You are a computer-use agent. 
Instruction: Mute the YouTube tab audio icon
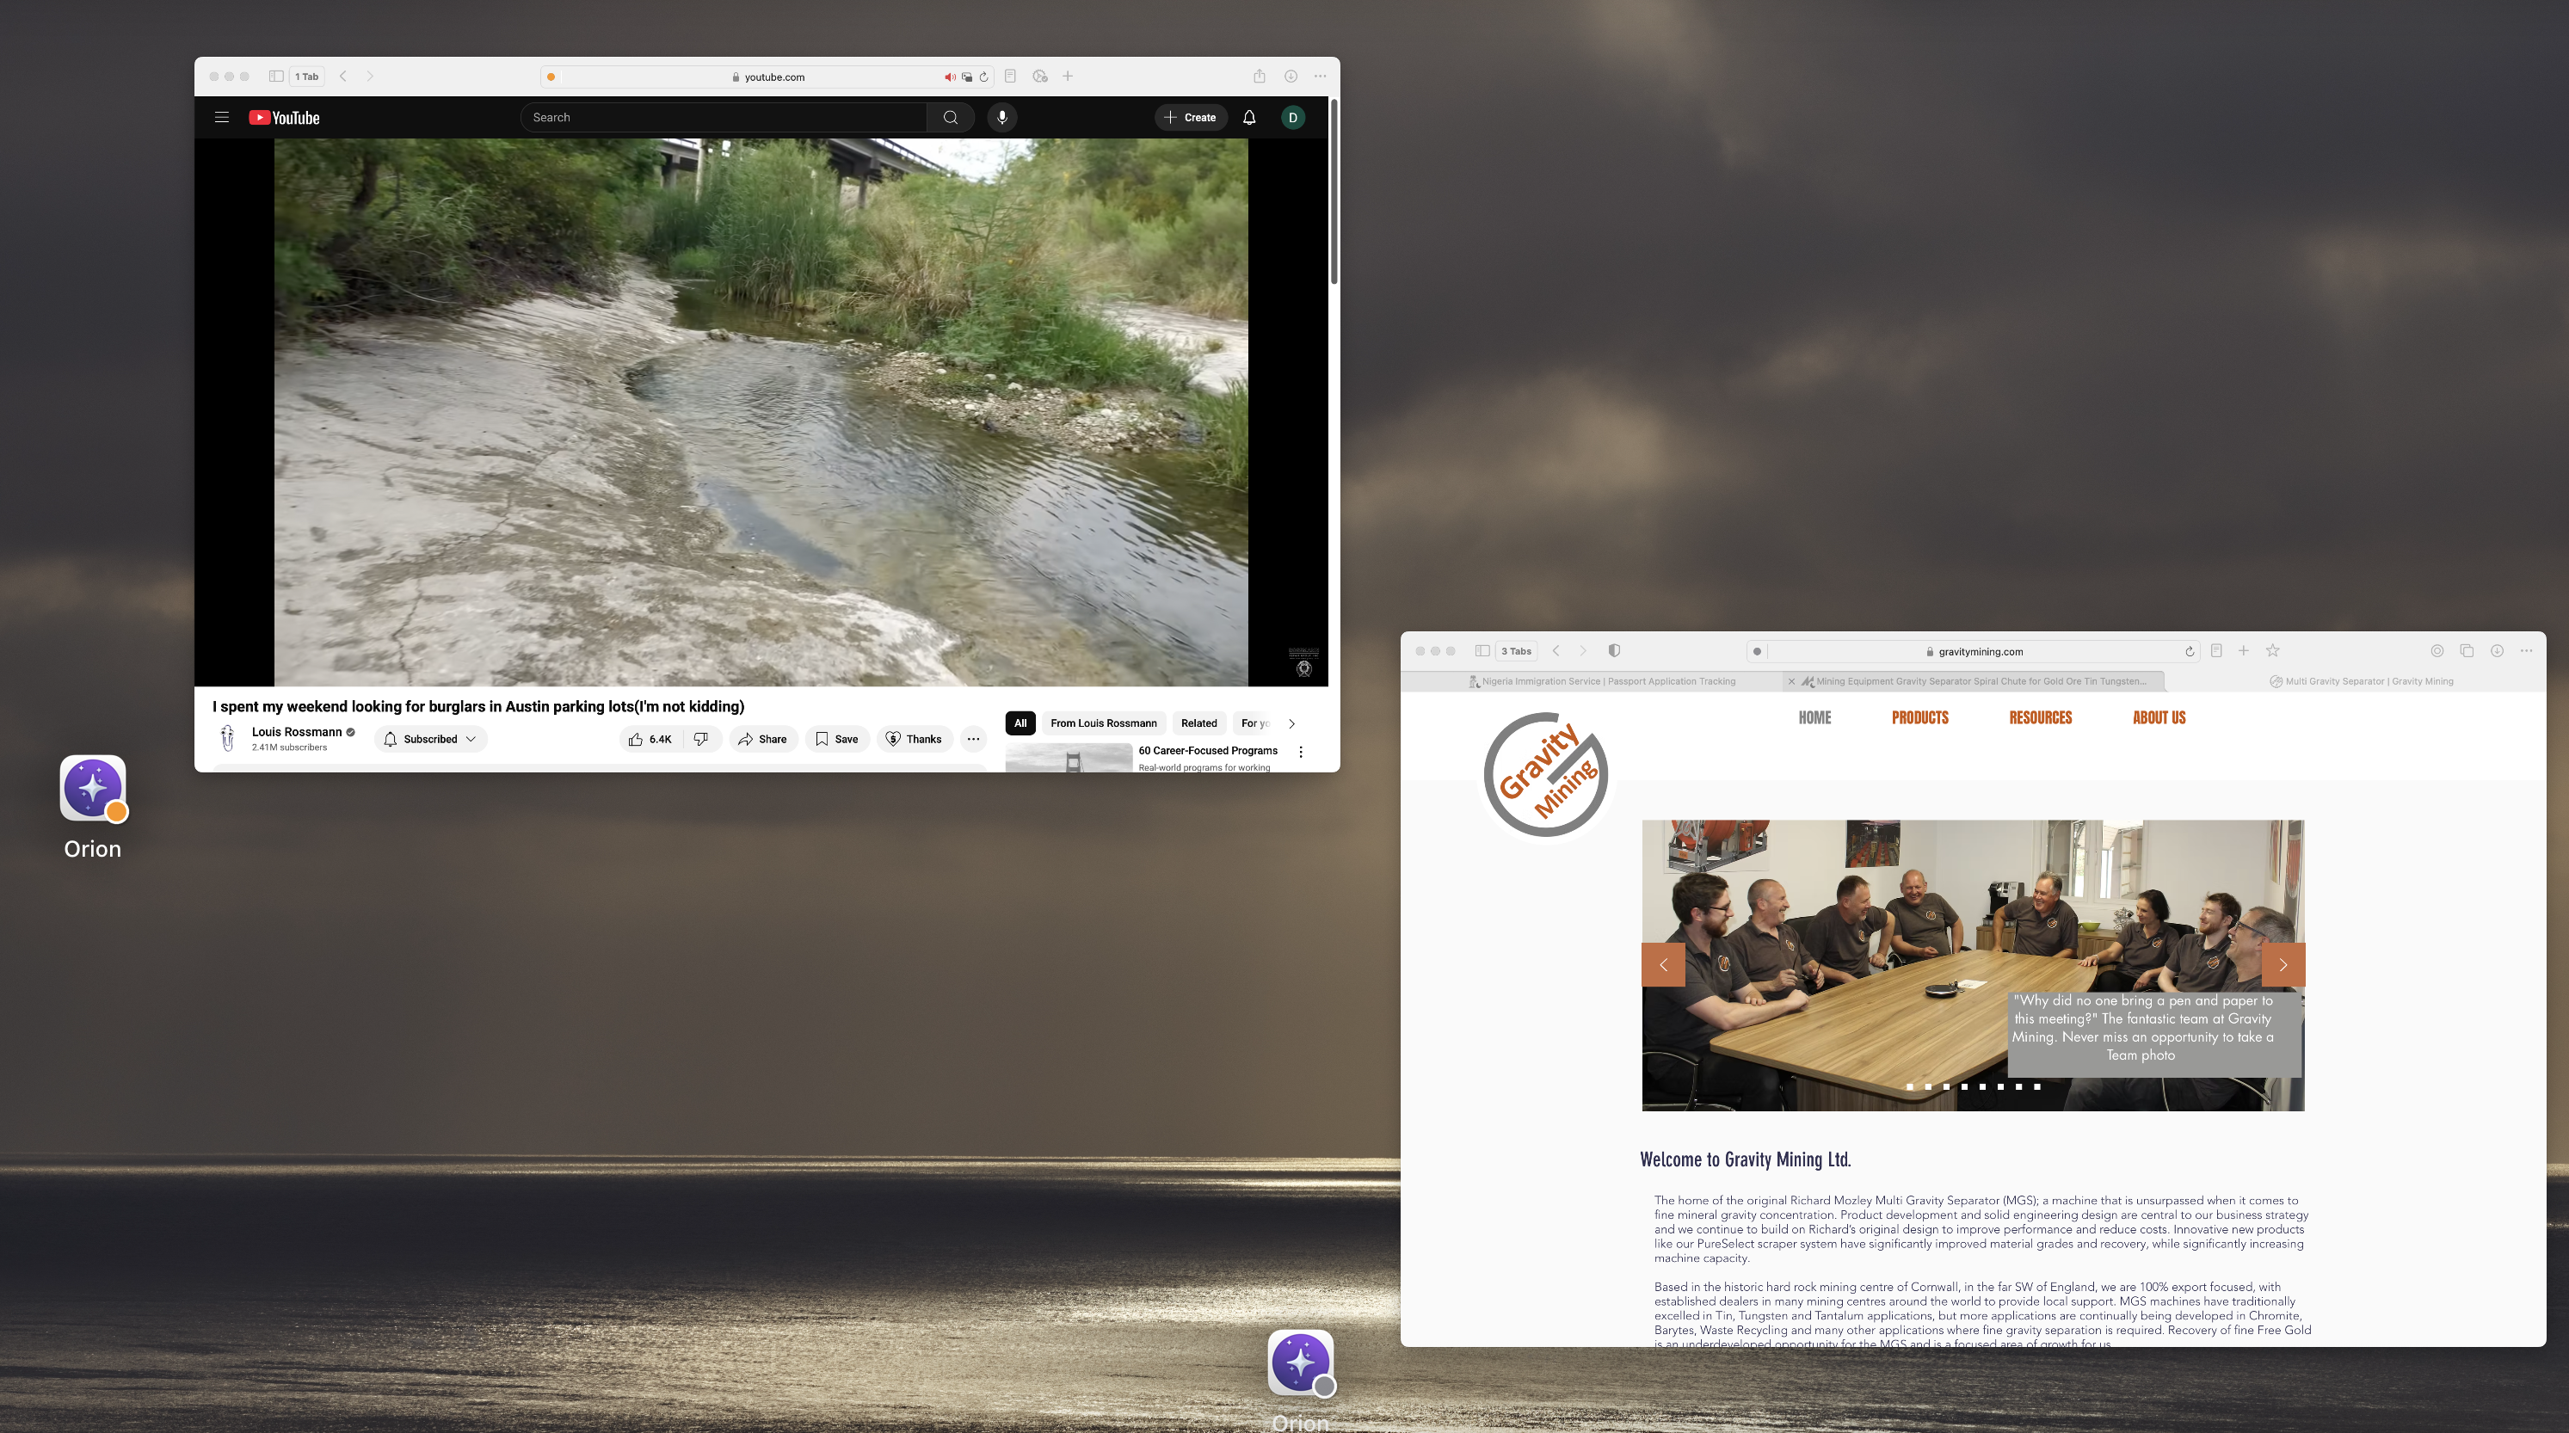[x=950, y=77]
